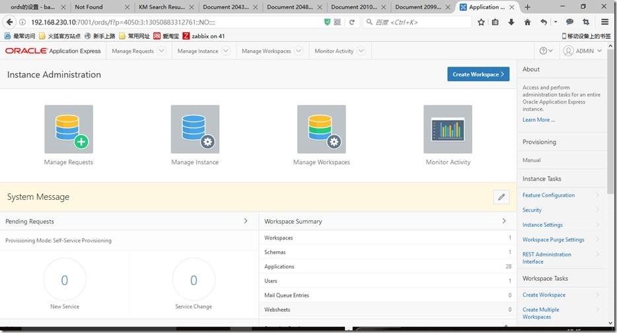Open the ADMIN account dropdown arrow
The height and width of the screenshot is (333, 617).
[x=599, y=51]
